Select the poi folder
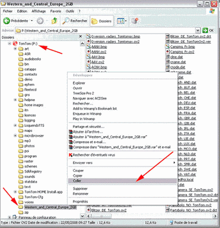 [26, 151]
